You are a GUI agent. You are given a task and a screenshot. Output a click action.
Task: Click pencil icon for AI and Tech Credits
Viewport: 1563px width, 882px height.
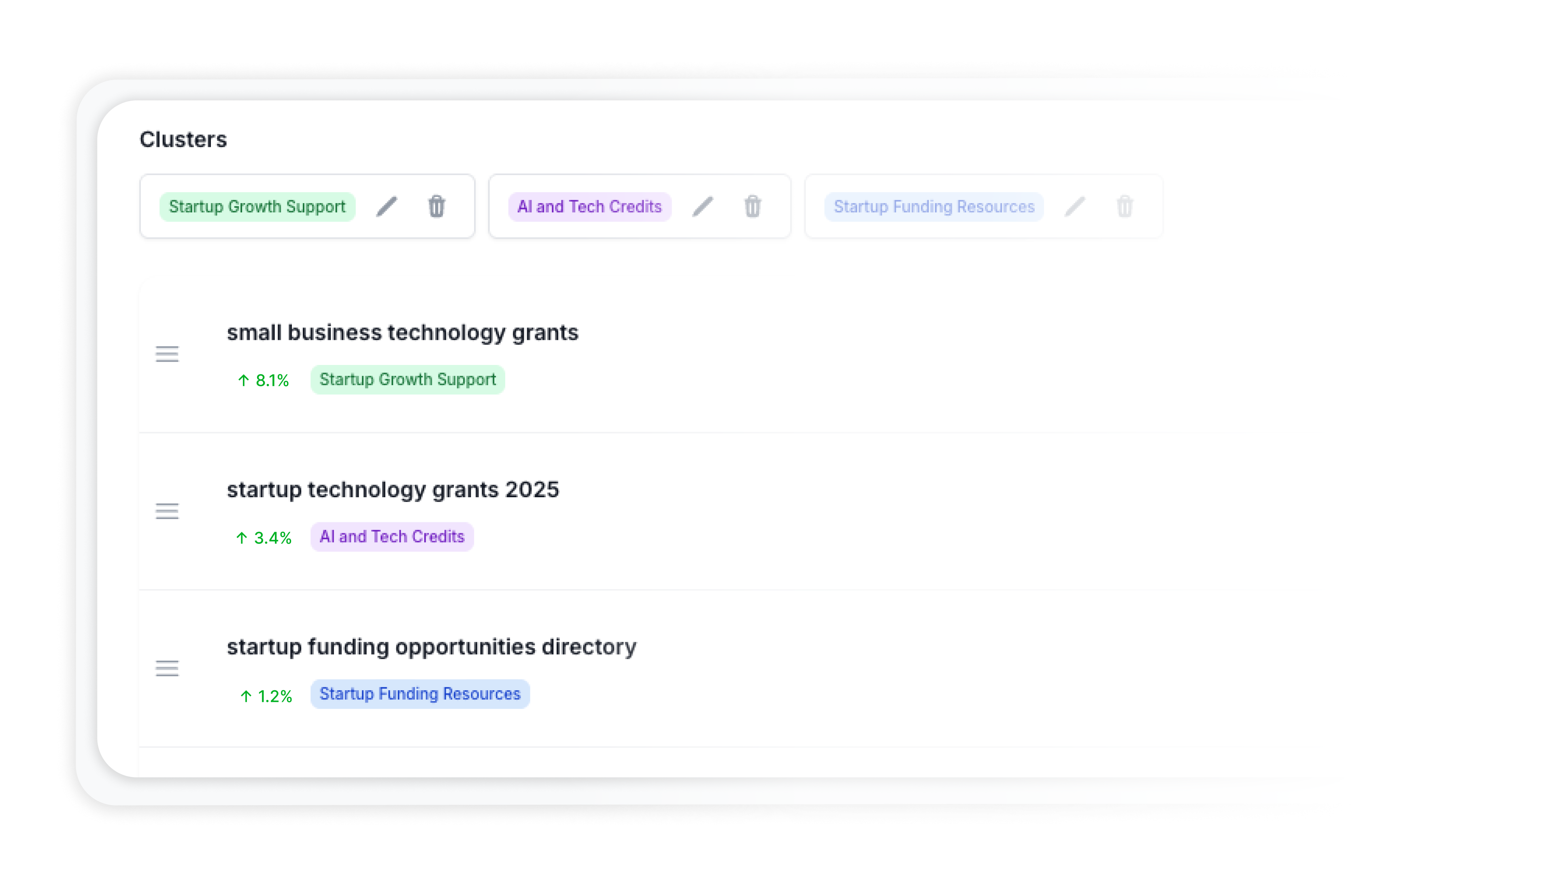(x=703, y=207)
